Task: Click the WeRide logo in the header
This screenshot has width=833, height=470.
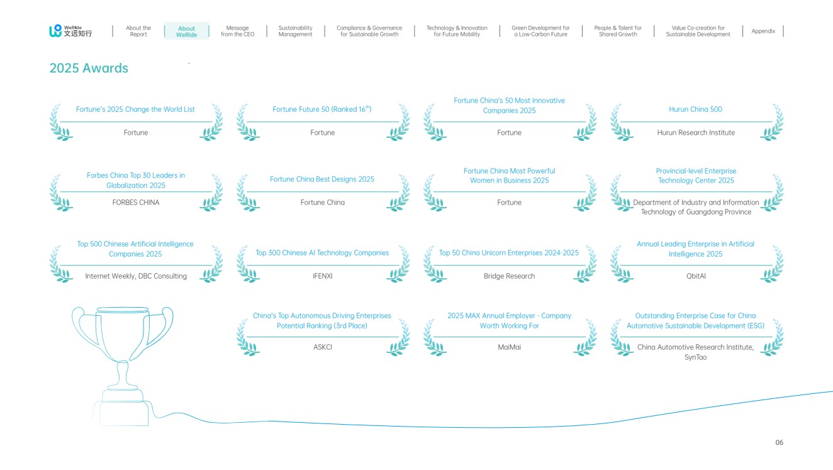Action: 70,31
